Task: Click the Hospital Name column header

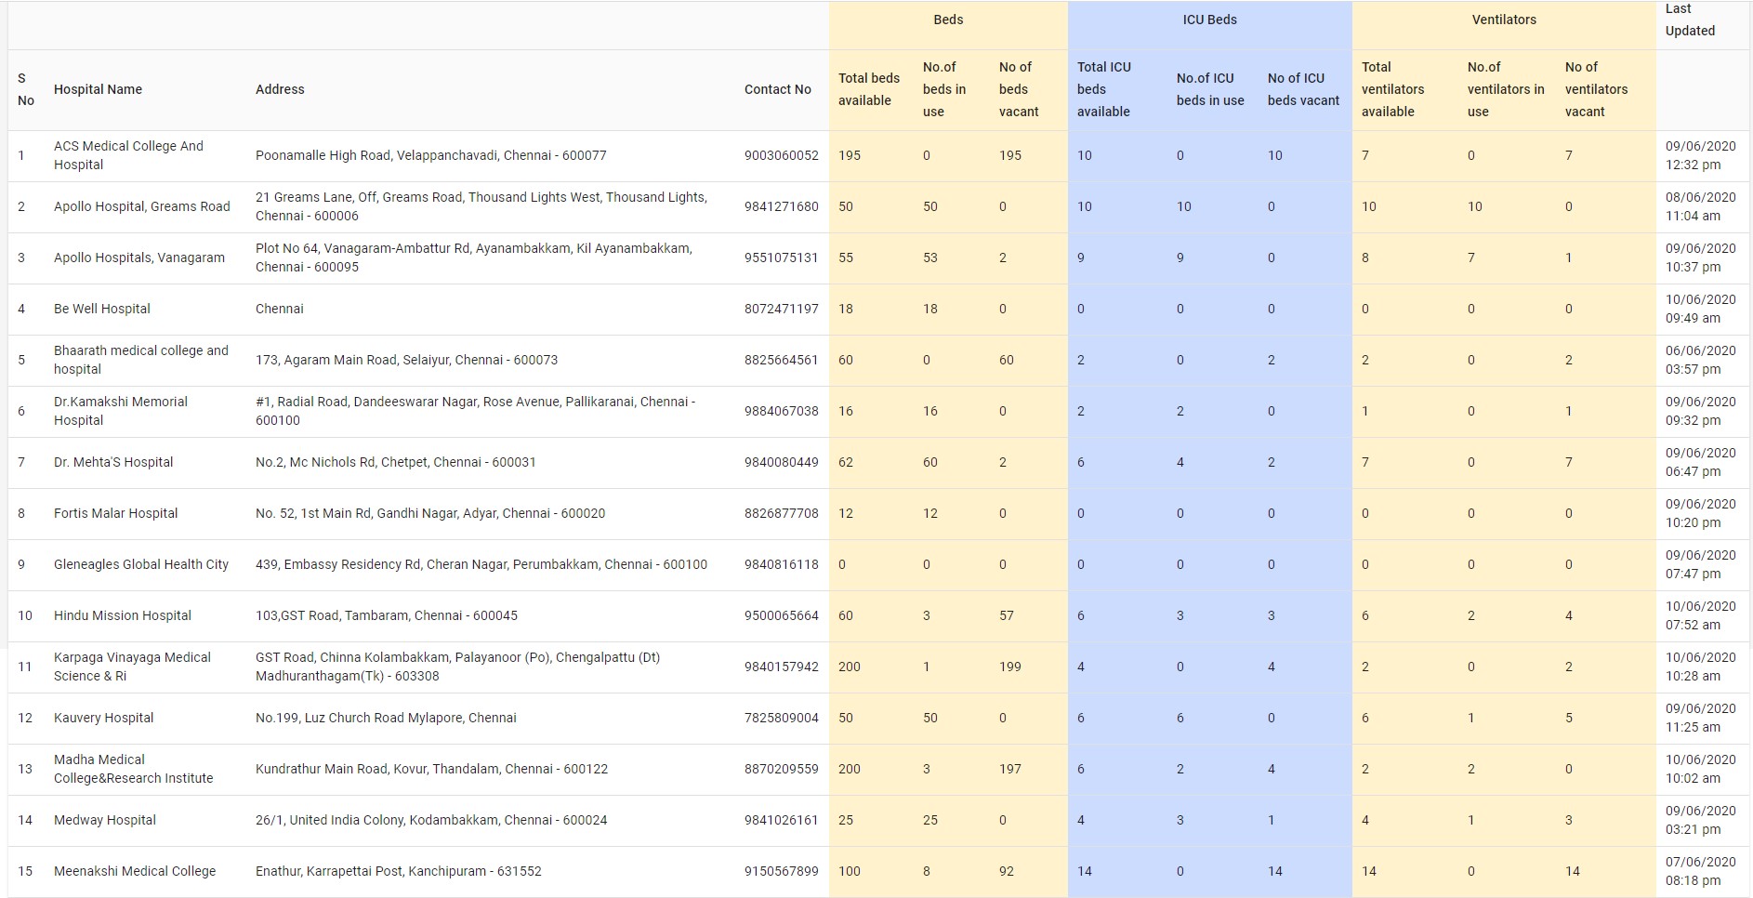Action: [x=98, y=89]
